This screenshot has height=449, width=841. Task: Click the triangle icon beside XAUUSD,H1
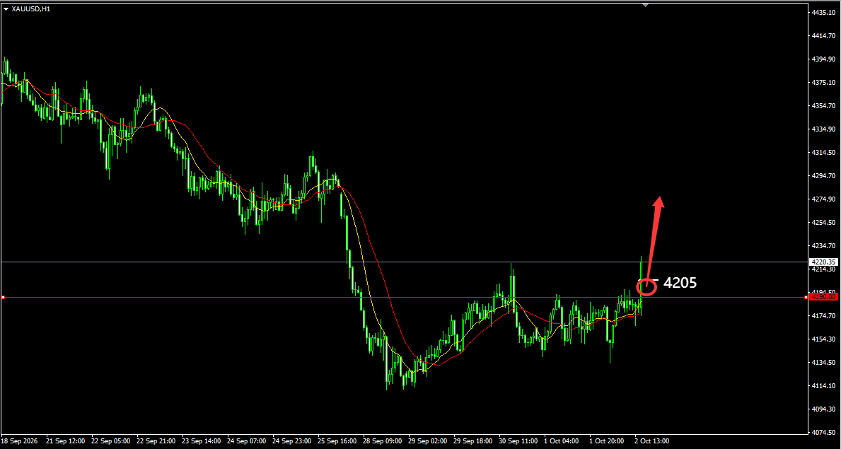[x=6, y=8]
